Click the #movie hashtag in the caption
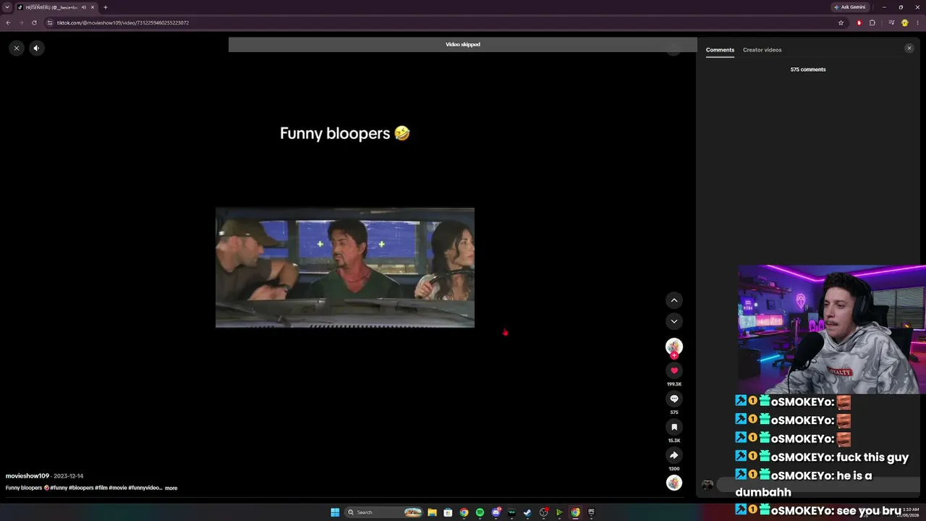The image size is (926, 521). point(118,488)
